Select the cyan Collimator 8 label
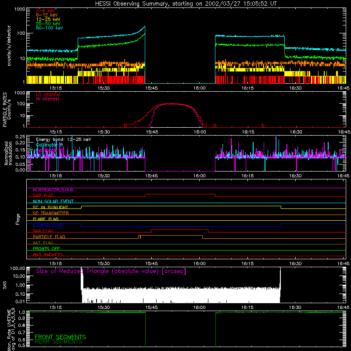 tap(49, 145)
